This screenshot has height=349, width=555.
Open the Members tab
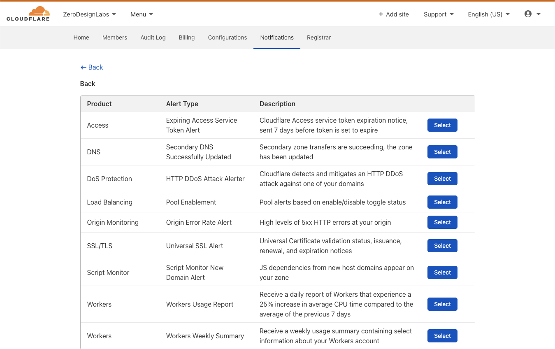[x=115, y=37]
